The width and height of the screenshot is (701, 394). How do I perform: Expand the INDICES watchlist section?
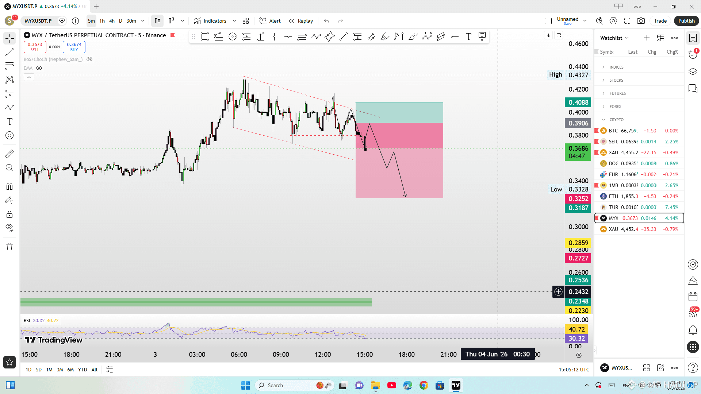click(639, 67)
